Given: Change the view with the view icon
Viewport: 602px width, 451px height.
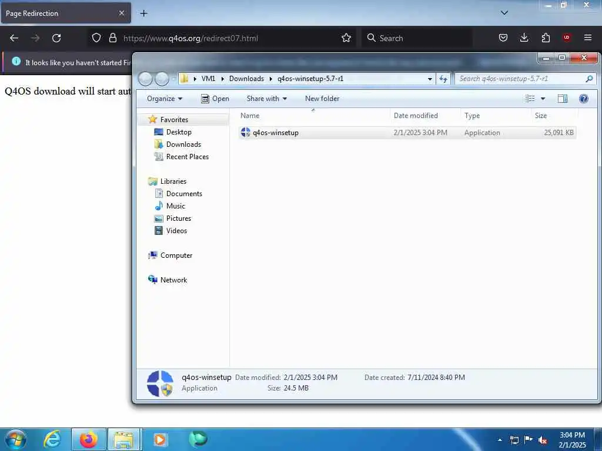Looking at the screenshot, I should tap(530, 99).
